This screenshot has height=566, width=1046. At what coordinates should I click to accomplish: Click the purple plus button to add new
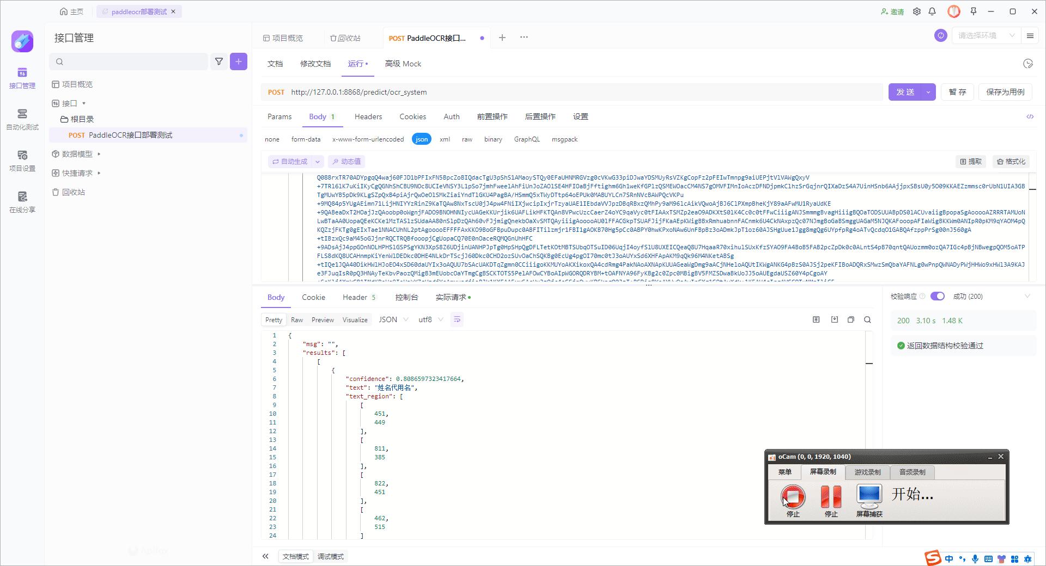click(x=239, y=61)
